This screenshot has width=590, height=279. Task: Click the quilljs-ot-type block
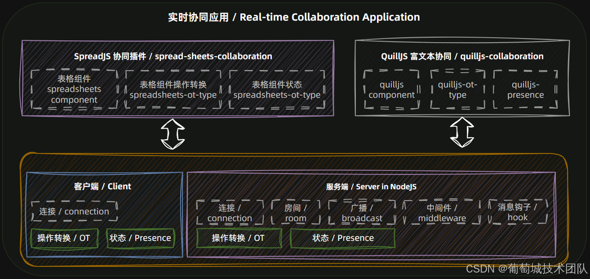coord(457,90)
